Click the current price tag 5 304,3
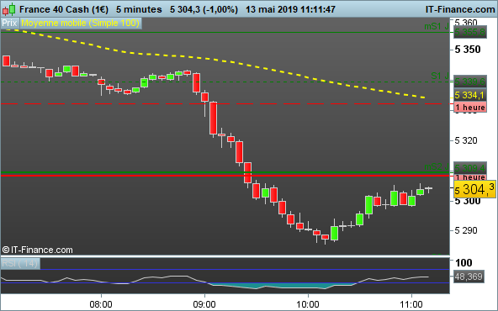This screenshot has width=498, height=311. (x=474, y=189)
